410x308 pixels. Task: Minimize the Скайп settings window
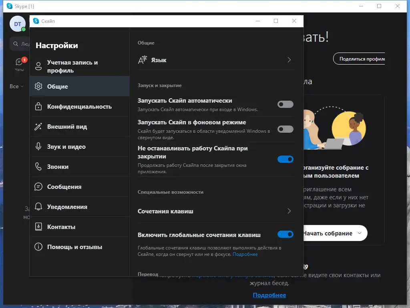click(x=257, y=21)
